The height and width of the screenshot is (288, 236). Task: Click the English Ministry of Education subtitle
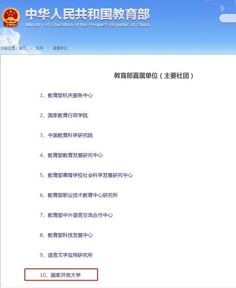pyautogui.click(x=88, y=25)
